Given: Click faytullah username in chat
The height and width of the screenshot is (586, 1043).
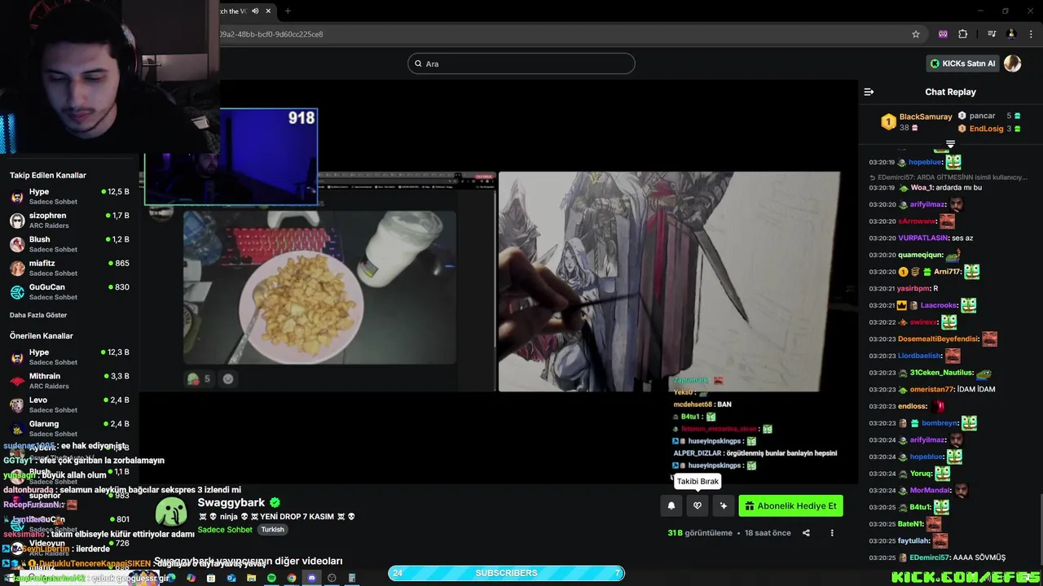Looking at the screenshot, I should click(913, 541).
